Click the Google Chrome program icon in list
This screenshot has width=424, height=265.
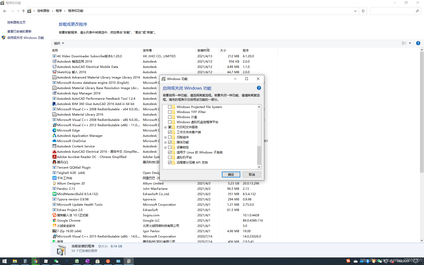(54, 220)
